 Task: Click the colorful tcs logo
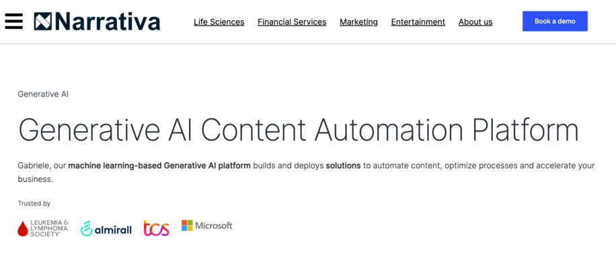[157, 228]
